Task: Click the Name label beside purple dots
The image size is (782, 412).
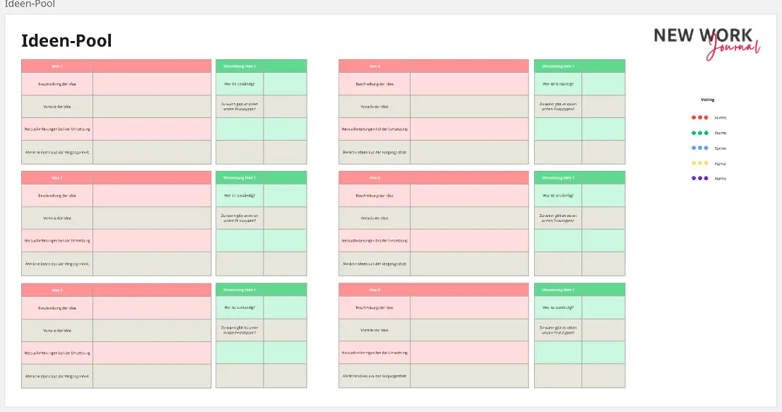Action: [720, 179]
